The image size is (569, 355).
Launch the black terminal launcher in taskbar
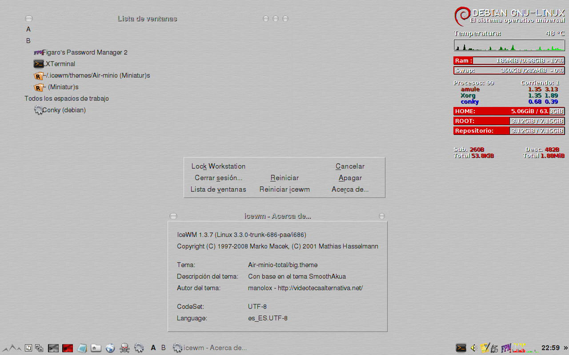[53, 348]
